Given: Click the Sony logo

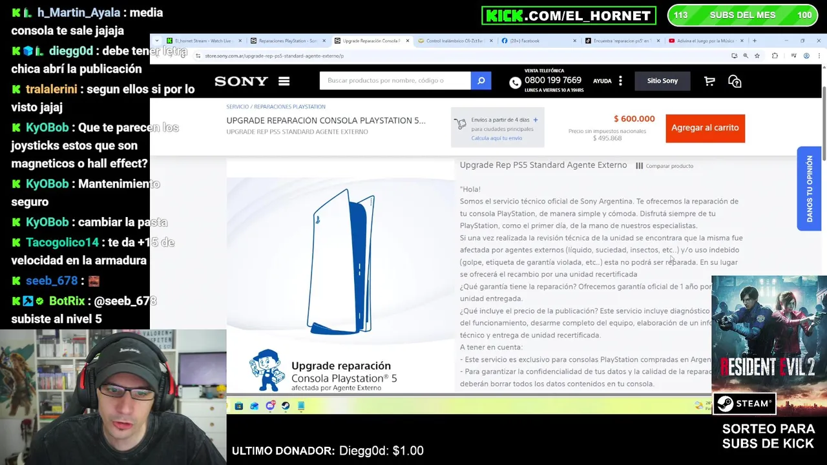Looking at the screenshot, I should [241, 81].
